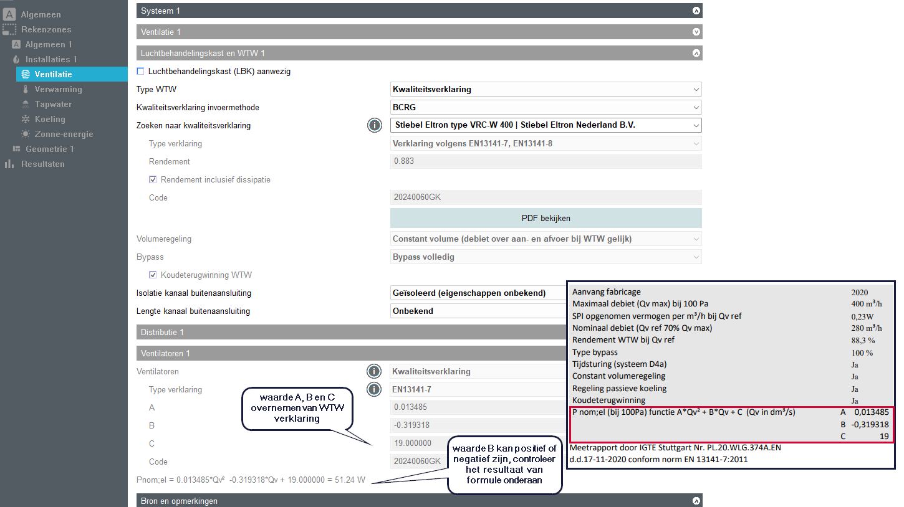Toggle Koudeterugwinning WTW checkbox

pyautogui.click(x=153, y=275)
